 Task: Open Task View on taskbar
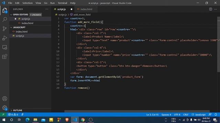point(19,120)
